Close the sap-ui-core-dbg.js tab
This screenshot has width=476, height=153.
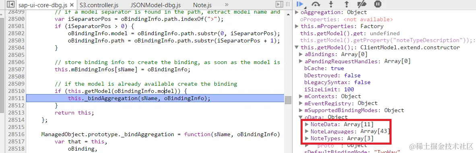coord(72,5)
